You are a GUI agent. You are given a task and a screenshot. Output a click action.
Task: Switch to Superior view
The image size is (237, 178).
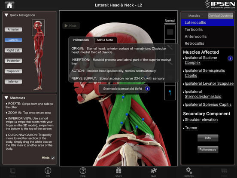13,71
